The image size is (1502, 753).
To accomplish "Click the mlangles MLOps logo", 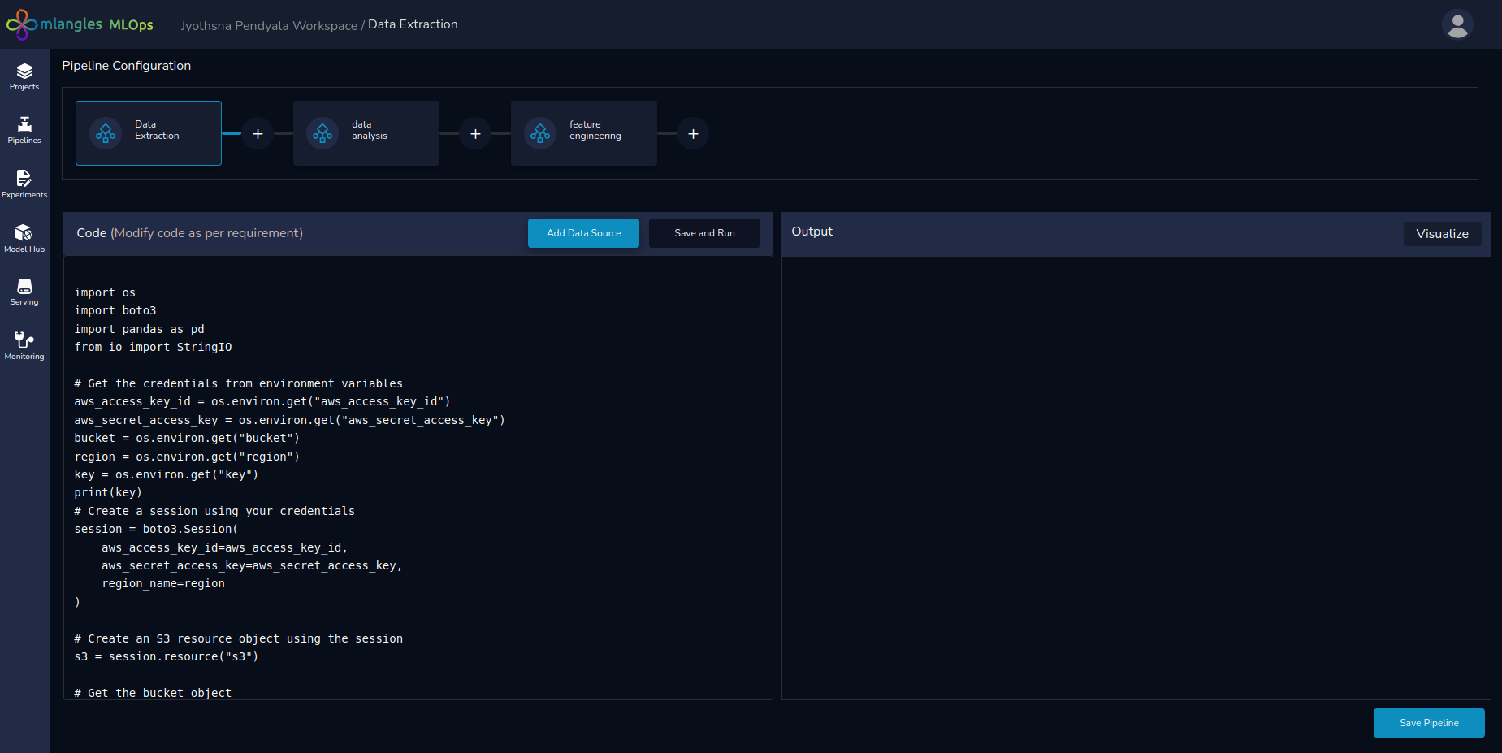I will pyautogui.click(x=80, y=24).
